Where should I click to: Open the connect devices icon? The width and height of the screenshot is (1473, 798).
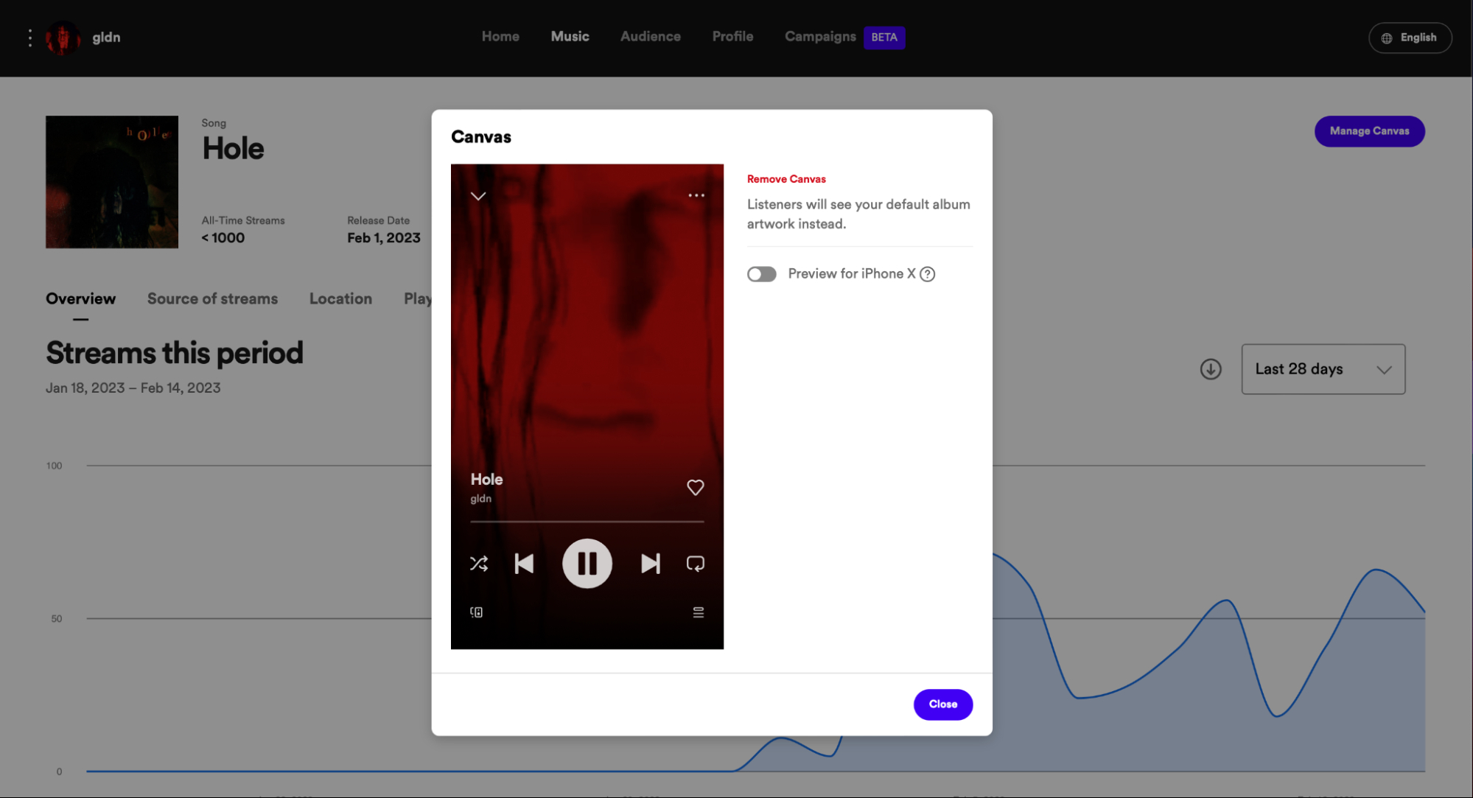click(x=477, y=612)
